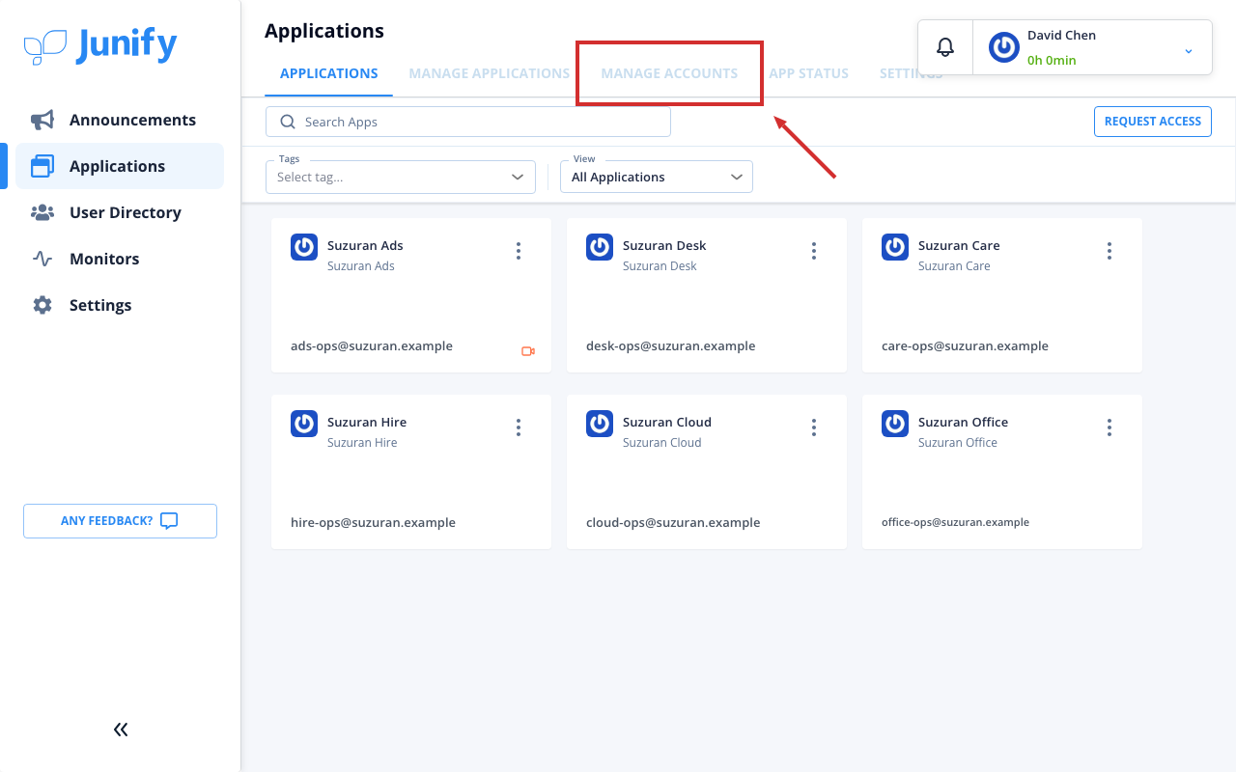Launch Suzuran Office app icon
The image size is (1236, 772).
895,424
